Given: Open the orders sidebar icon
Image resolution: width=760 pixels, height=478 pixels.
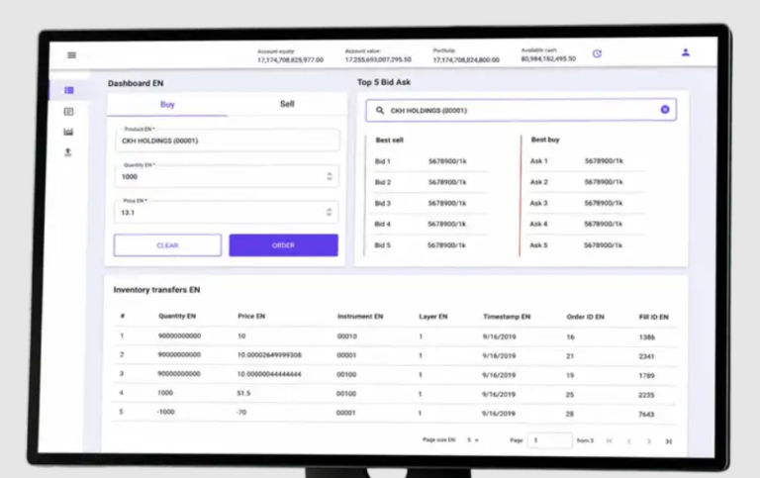Looking at the screenshot, I should (x=69, y=112).
